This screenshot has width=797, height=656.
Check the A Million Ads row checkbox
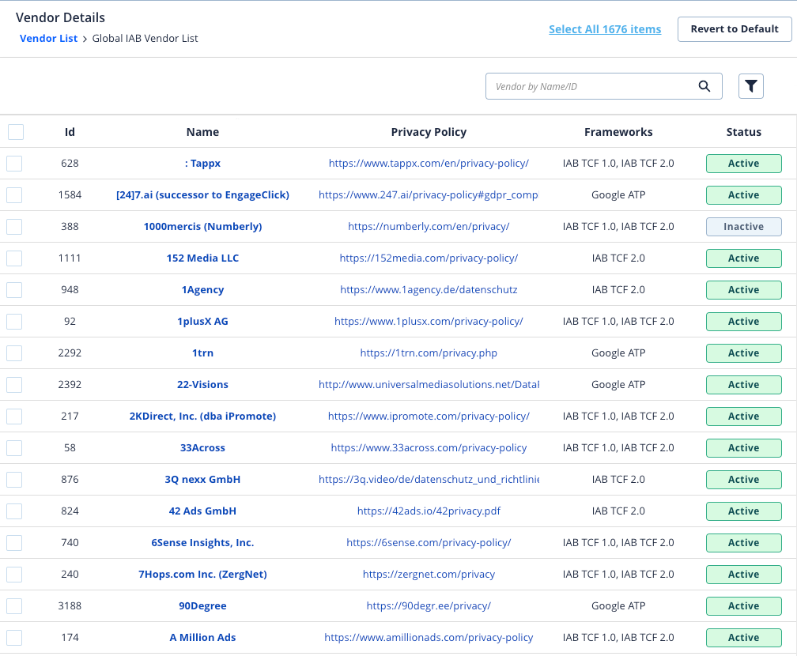click(14, 638)
